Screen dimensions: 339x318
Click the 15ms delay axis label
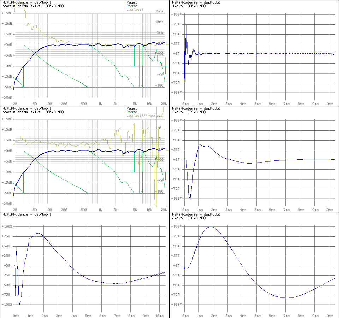click(160, 11)
